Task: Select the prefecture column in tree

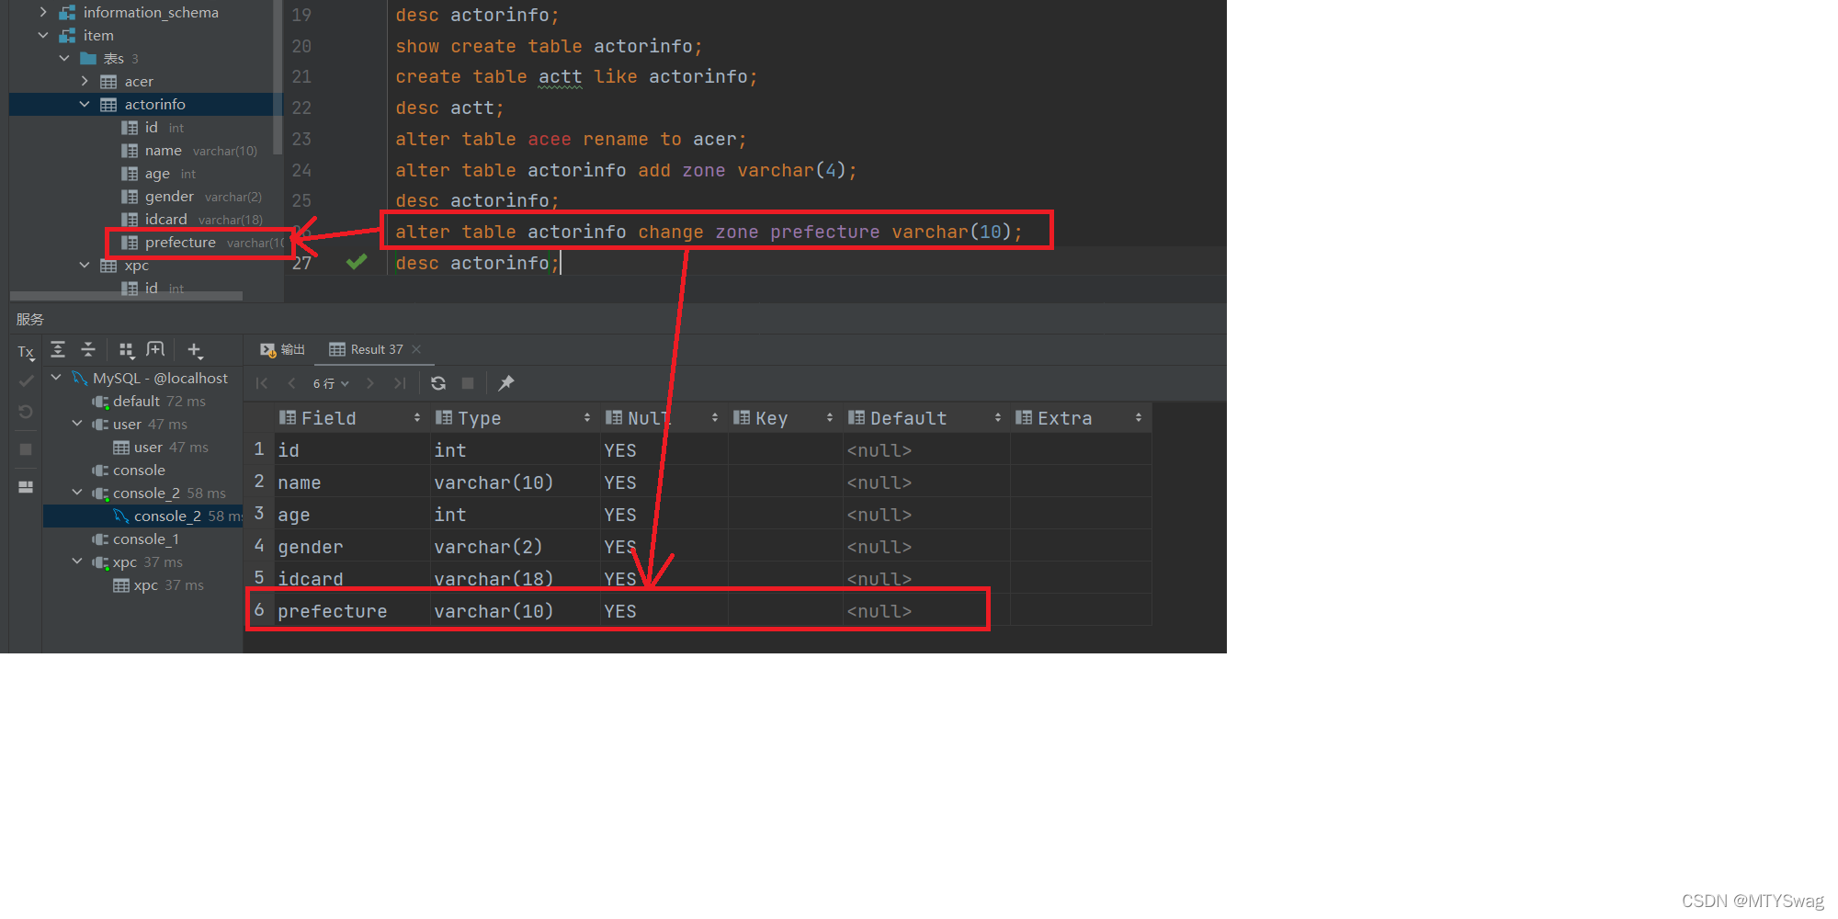Action: click(x=202, y=242)
